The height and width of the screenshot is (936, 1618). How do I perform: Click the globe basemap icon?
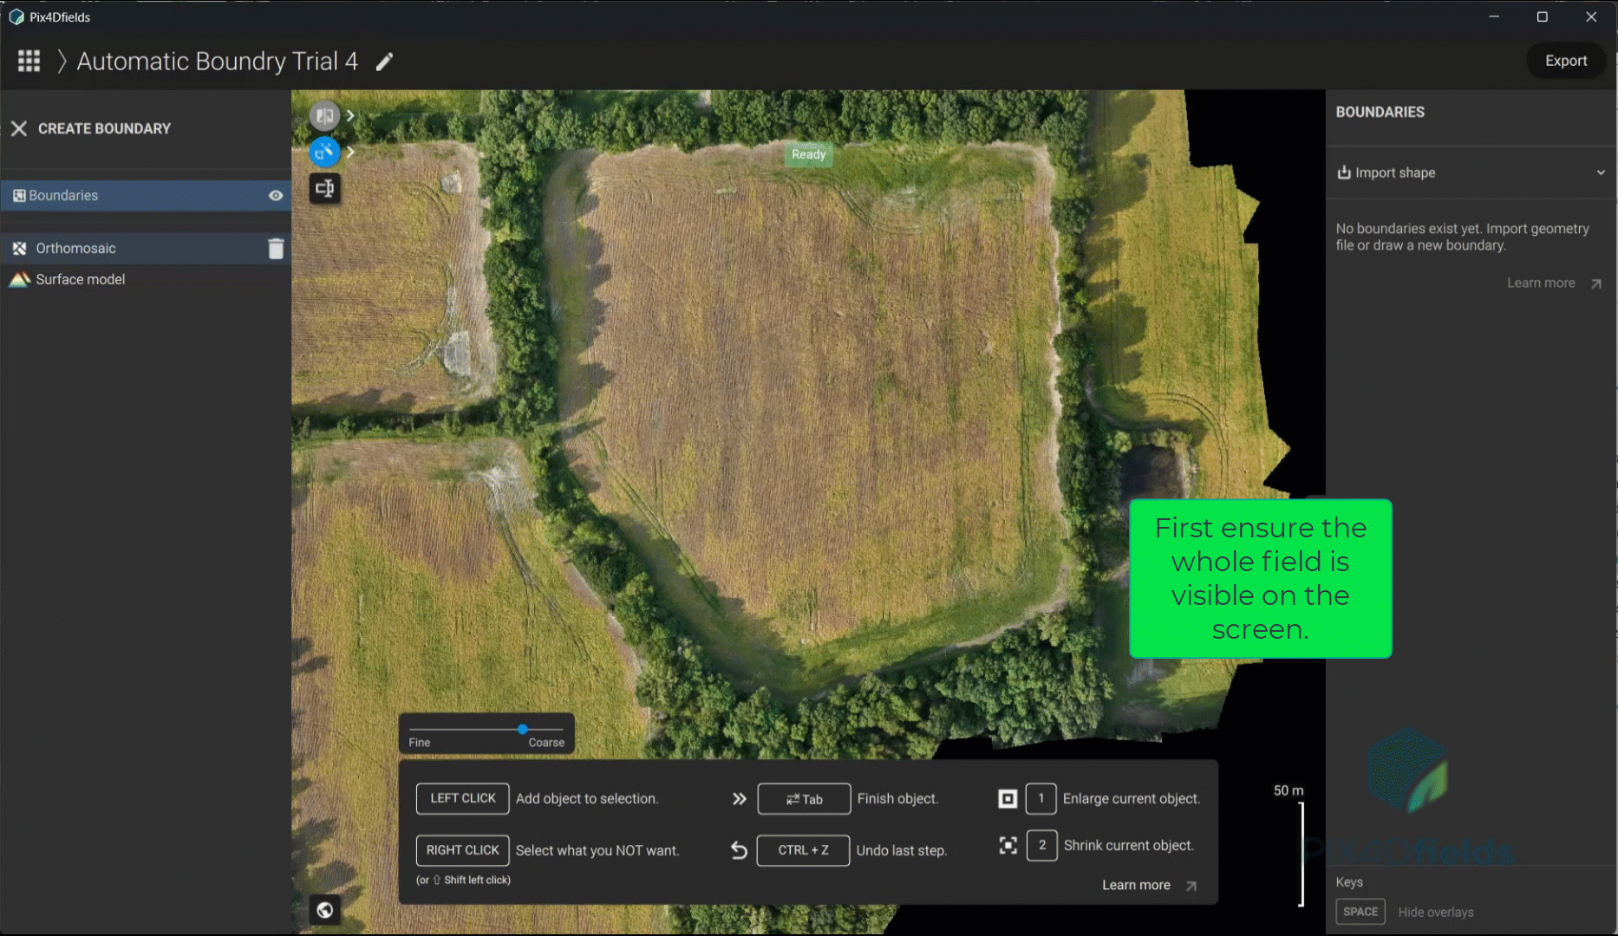pos(324,910)
